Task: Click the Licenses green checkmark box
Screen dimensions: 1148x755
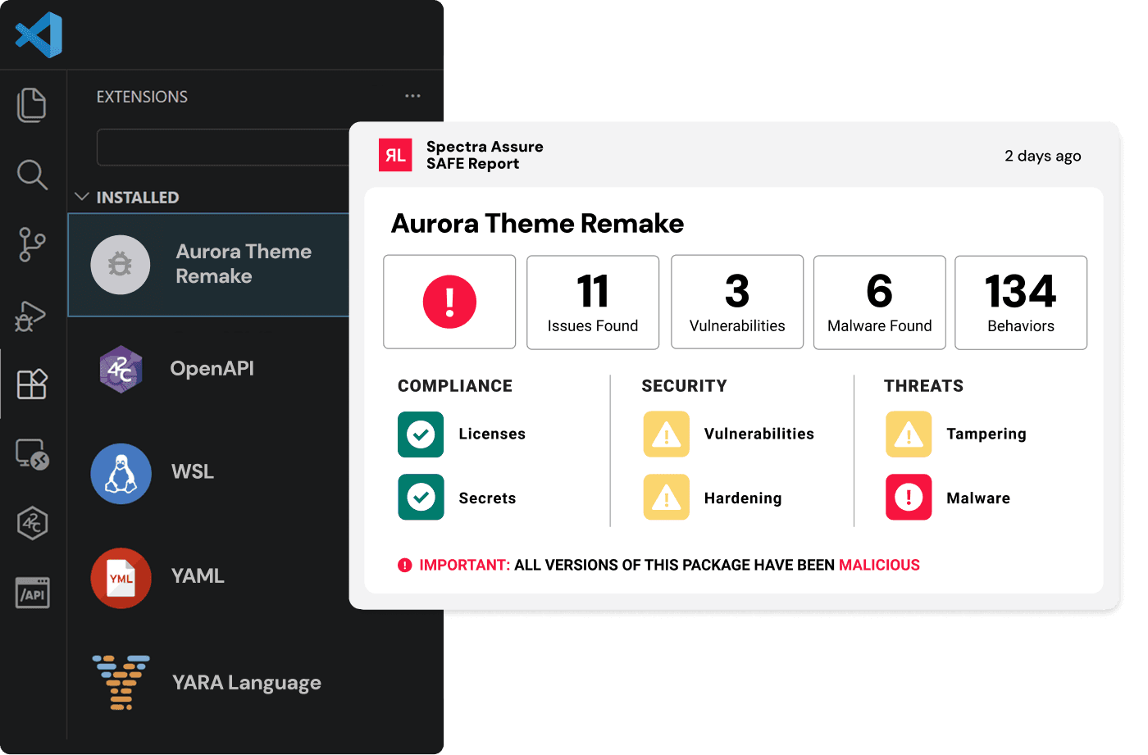Action: pos(421,434)
